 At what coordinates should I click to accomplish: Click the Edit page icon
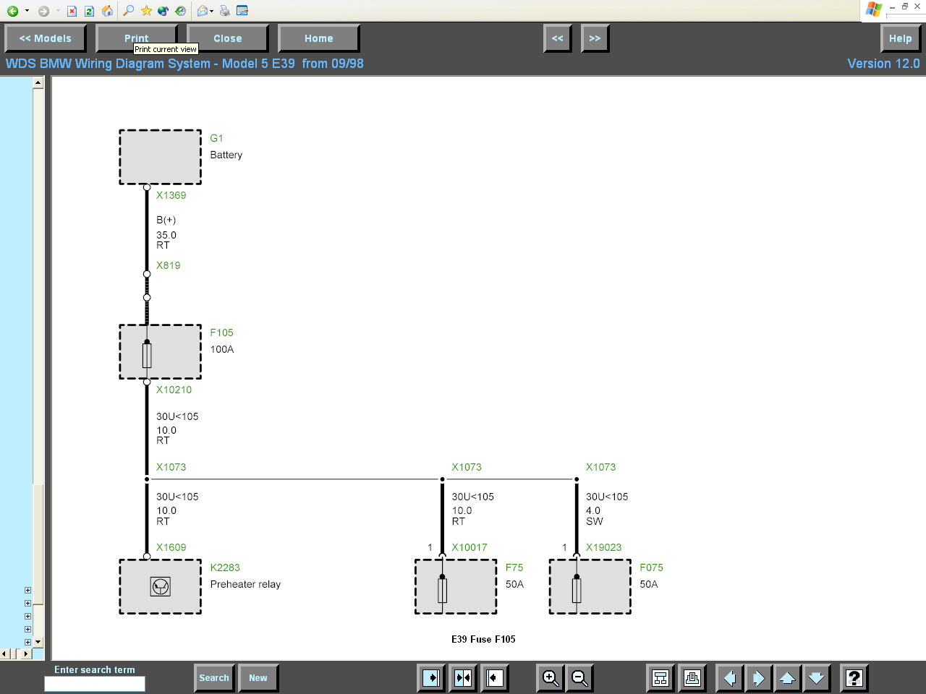(x=242, y=11)
